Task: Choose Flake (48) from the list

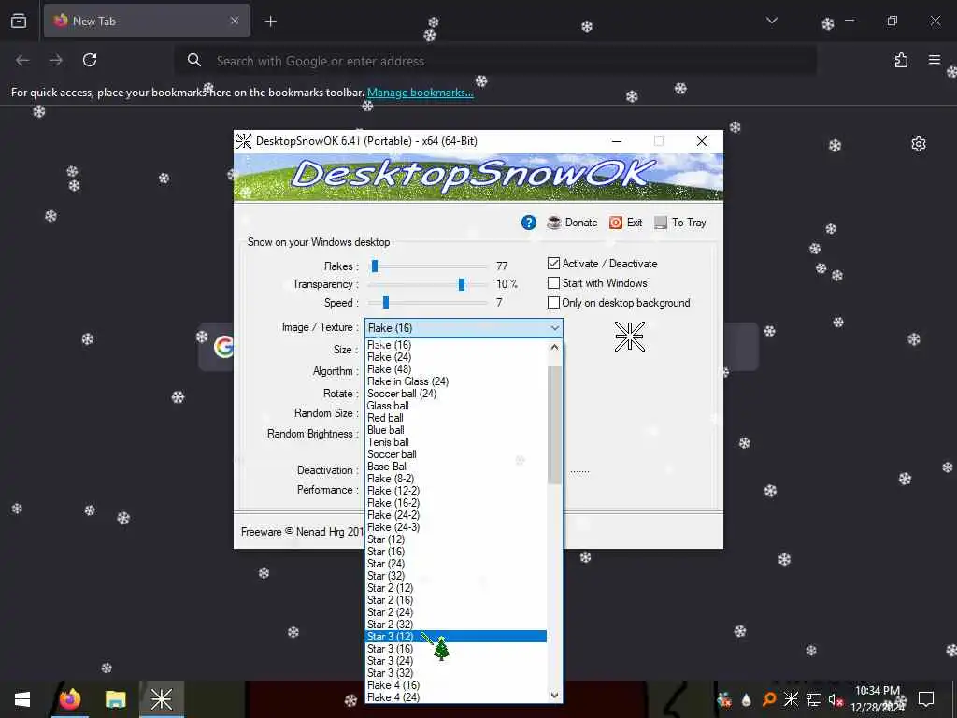Action: pyautogui.click(x=456, y=369)
